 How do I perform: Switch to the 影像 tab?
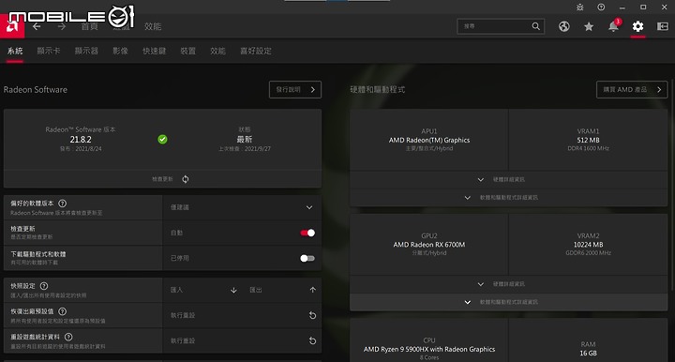(x=120, y=51)
